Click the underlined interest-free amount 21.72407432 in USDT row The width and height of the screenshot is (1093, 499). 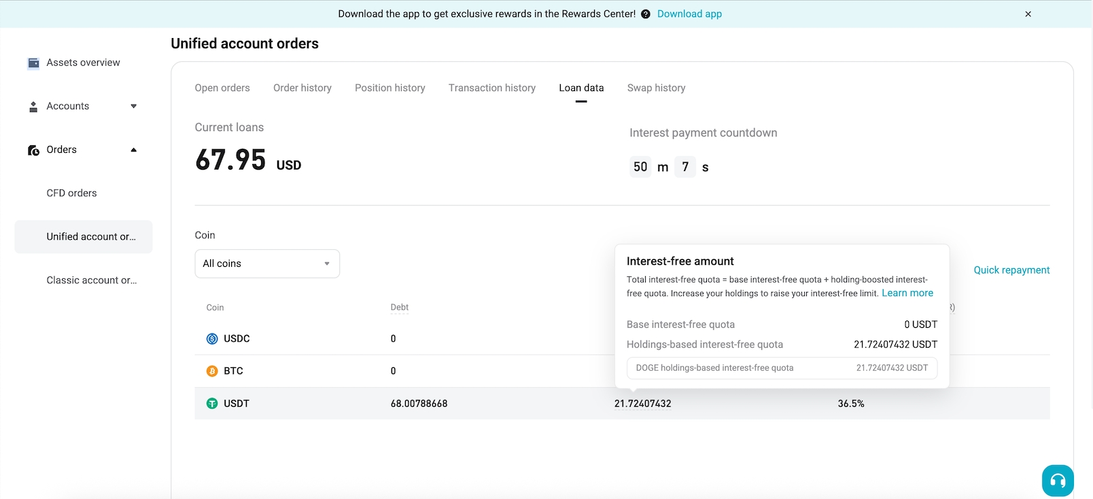pyautogui.click(x=642, y=404)
